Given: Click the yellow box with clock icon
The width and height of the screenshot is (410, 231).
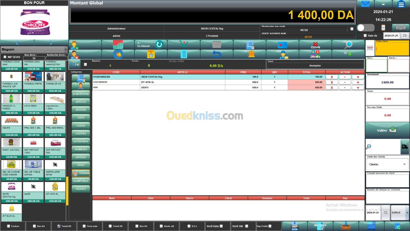Looking at the screenshot, I should [151, 54].
